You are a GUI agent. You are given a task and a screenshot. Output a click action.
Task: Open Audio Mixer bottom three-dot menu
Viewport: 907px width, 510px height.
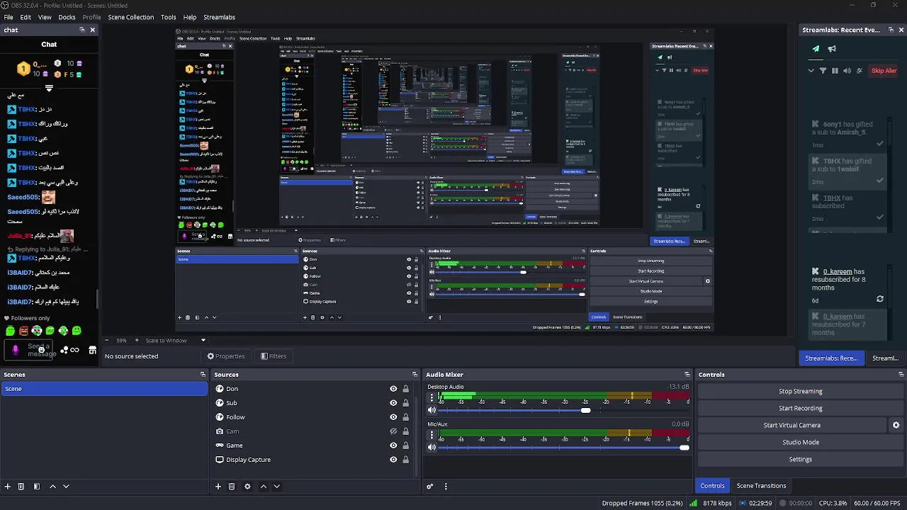pyautogui.click(x=446, y=487)
